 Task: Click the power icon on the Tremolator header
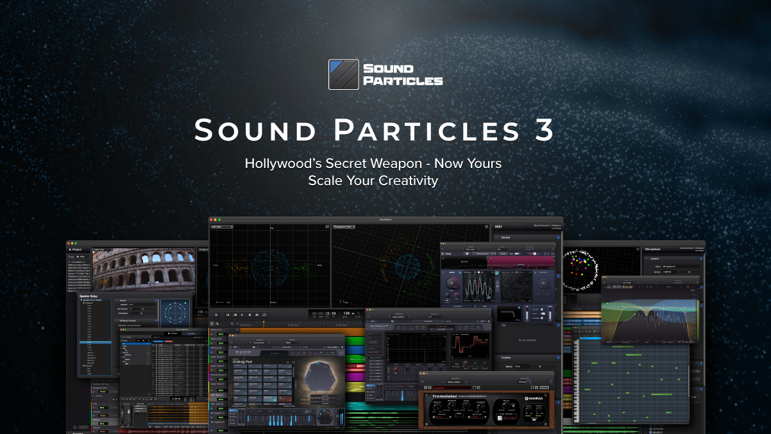coord(423,381)
